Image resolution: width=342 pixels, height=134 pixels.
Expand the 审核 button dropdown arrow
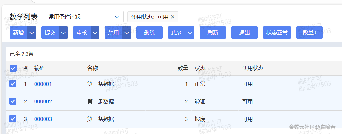[95, 33]
